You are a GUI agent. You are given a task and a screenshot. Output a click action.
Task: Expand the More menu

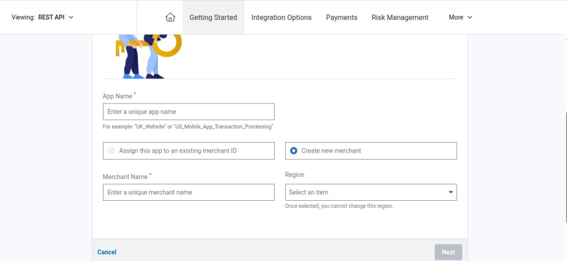tap(460, 17)
